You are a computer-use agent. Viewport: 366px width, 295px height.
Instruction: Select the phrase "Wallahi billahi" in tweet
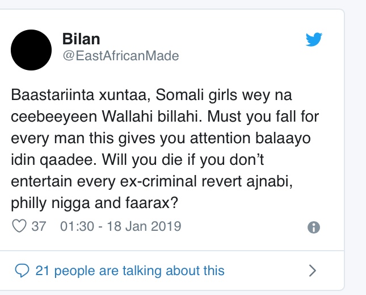point(152,117)
